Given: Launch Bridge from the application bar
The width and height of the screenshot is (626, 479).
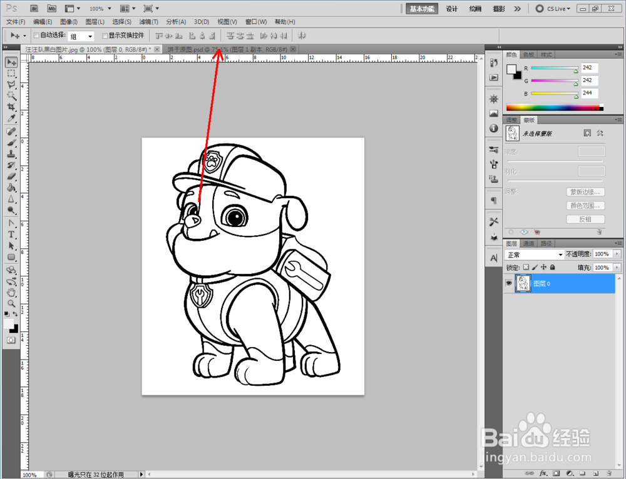Looking at the screenshot, I should pyautogui.click(x=34, y=8).
